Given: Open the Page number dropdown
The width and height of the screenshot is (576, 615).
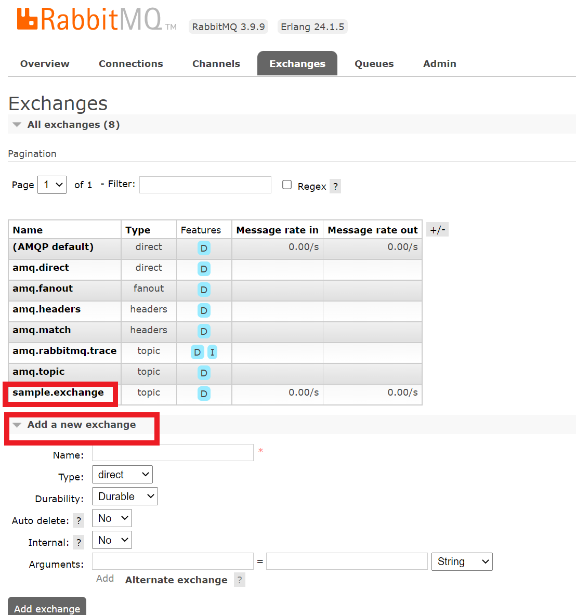Looking at the screenshot, I should pyautogui.click(x=52, y=185).
